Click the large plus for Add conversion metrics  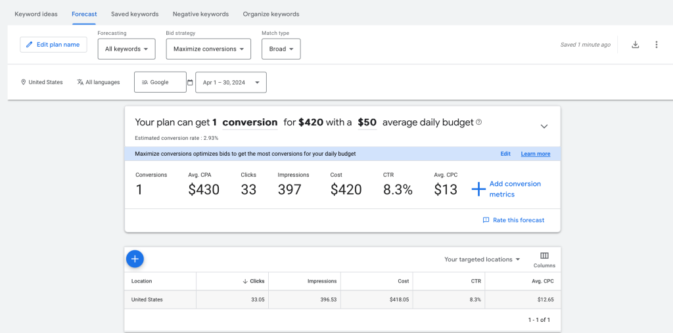(478, 189)
